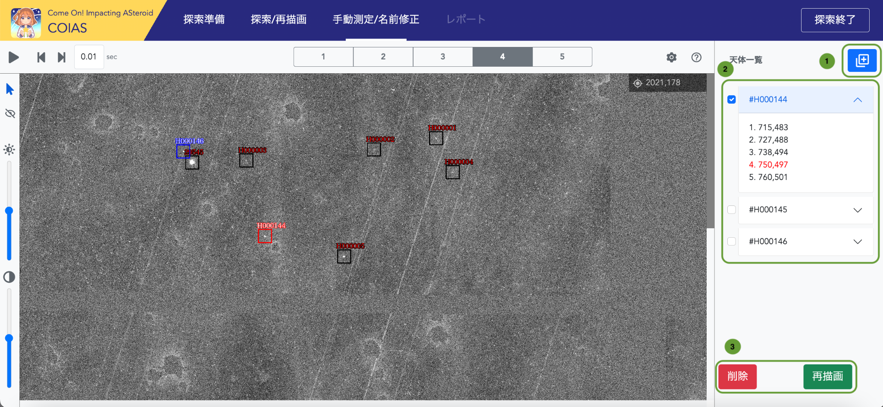
Task: Open the brightness adjustment control
Action: coord(9,149)
